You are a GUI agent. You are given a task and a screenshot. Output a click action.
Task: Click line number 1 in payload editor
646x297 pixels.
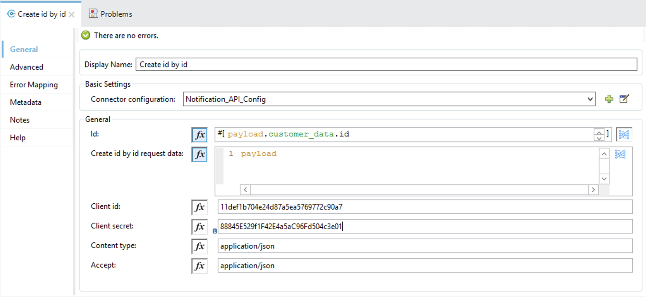231,154
